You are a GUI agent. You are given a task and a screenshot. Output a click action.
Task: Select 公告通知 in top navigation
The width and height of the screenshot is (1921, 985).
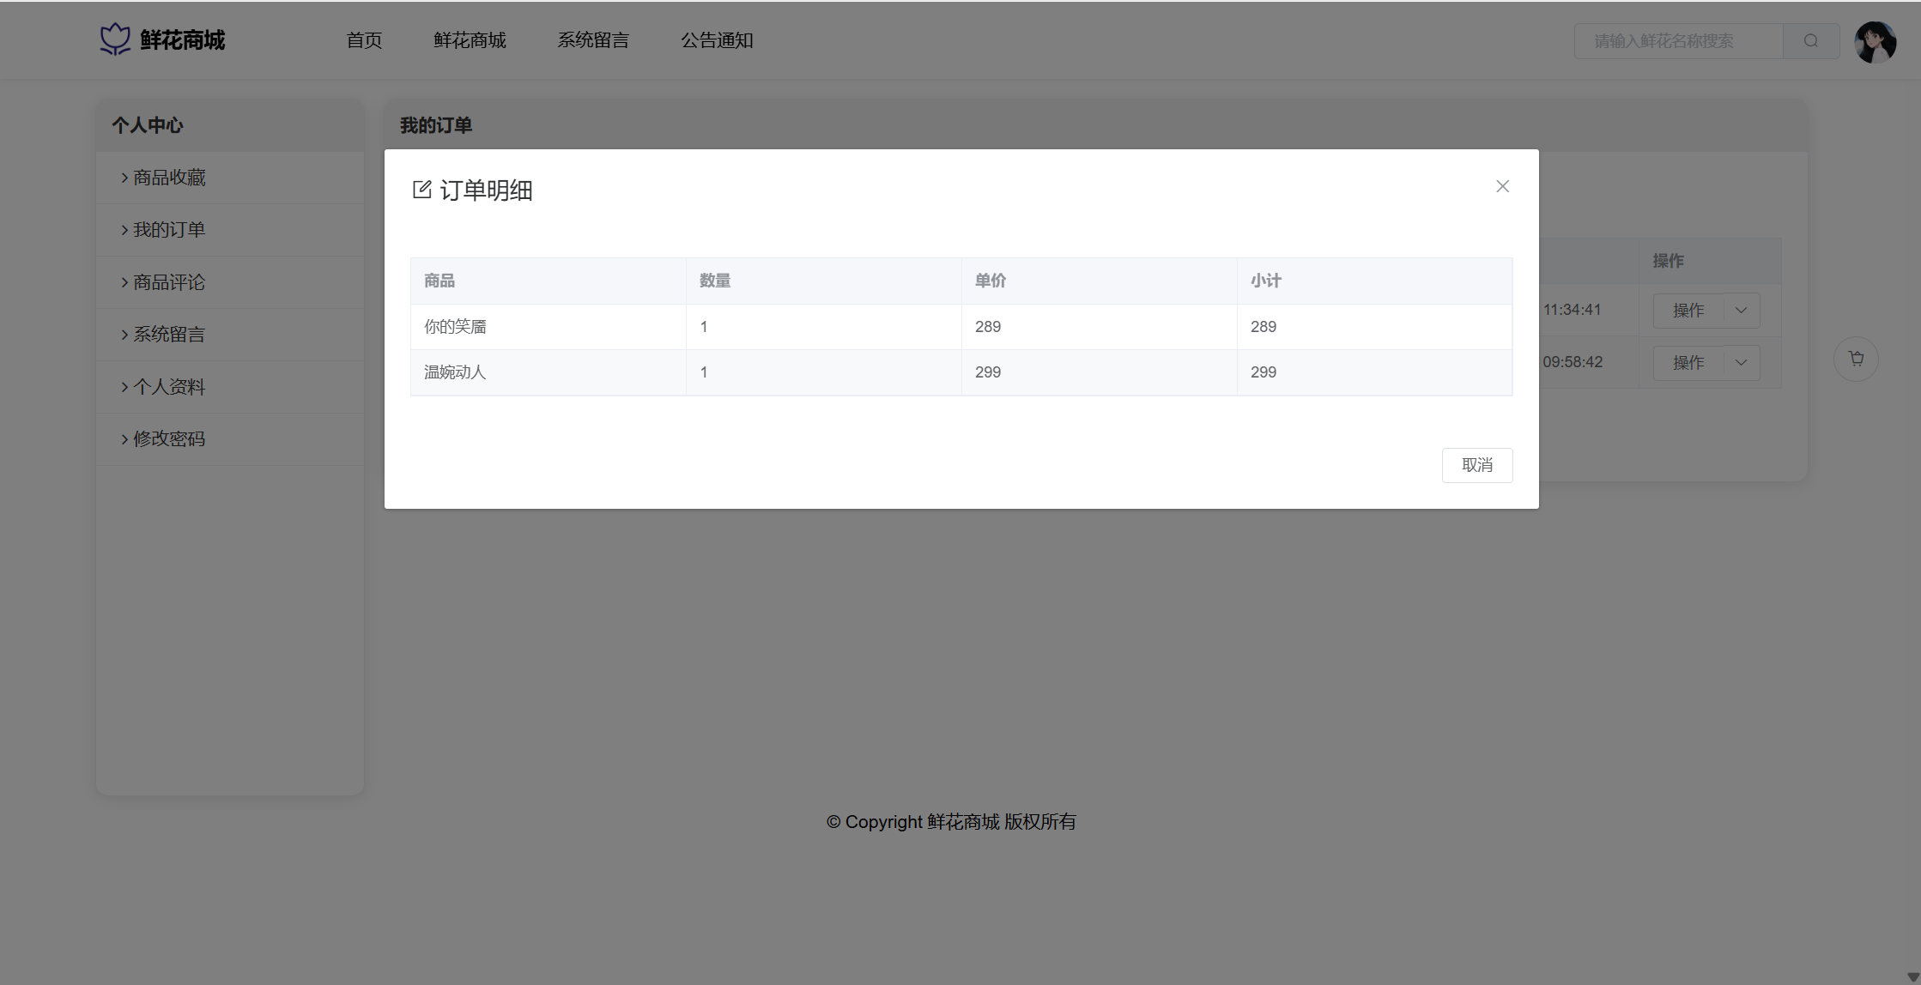pos(717,40)
